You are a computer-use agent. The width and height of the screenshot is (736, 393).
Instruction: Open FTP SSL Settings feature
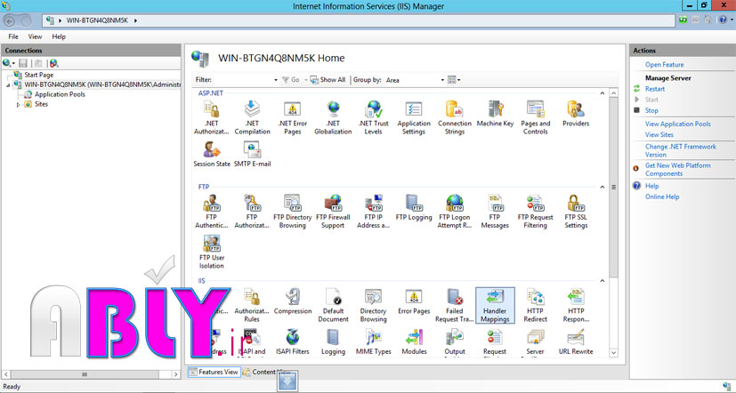(576, 212)
